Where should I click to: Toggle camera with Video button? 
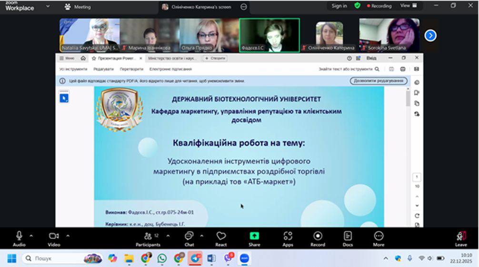tap(54, 237)
